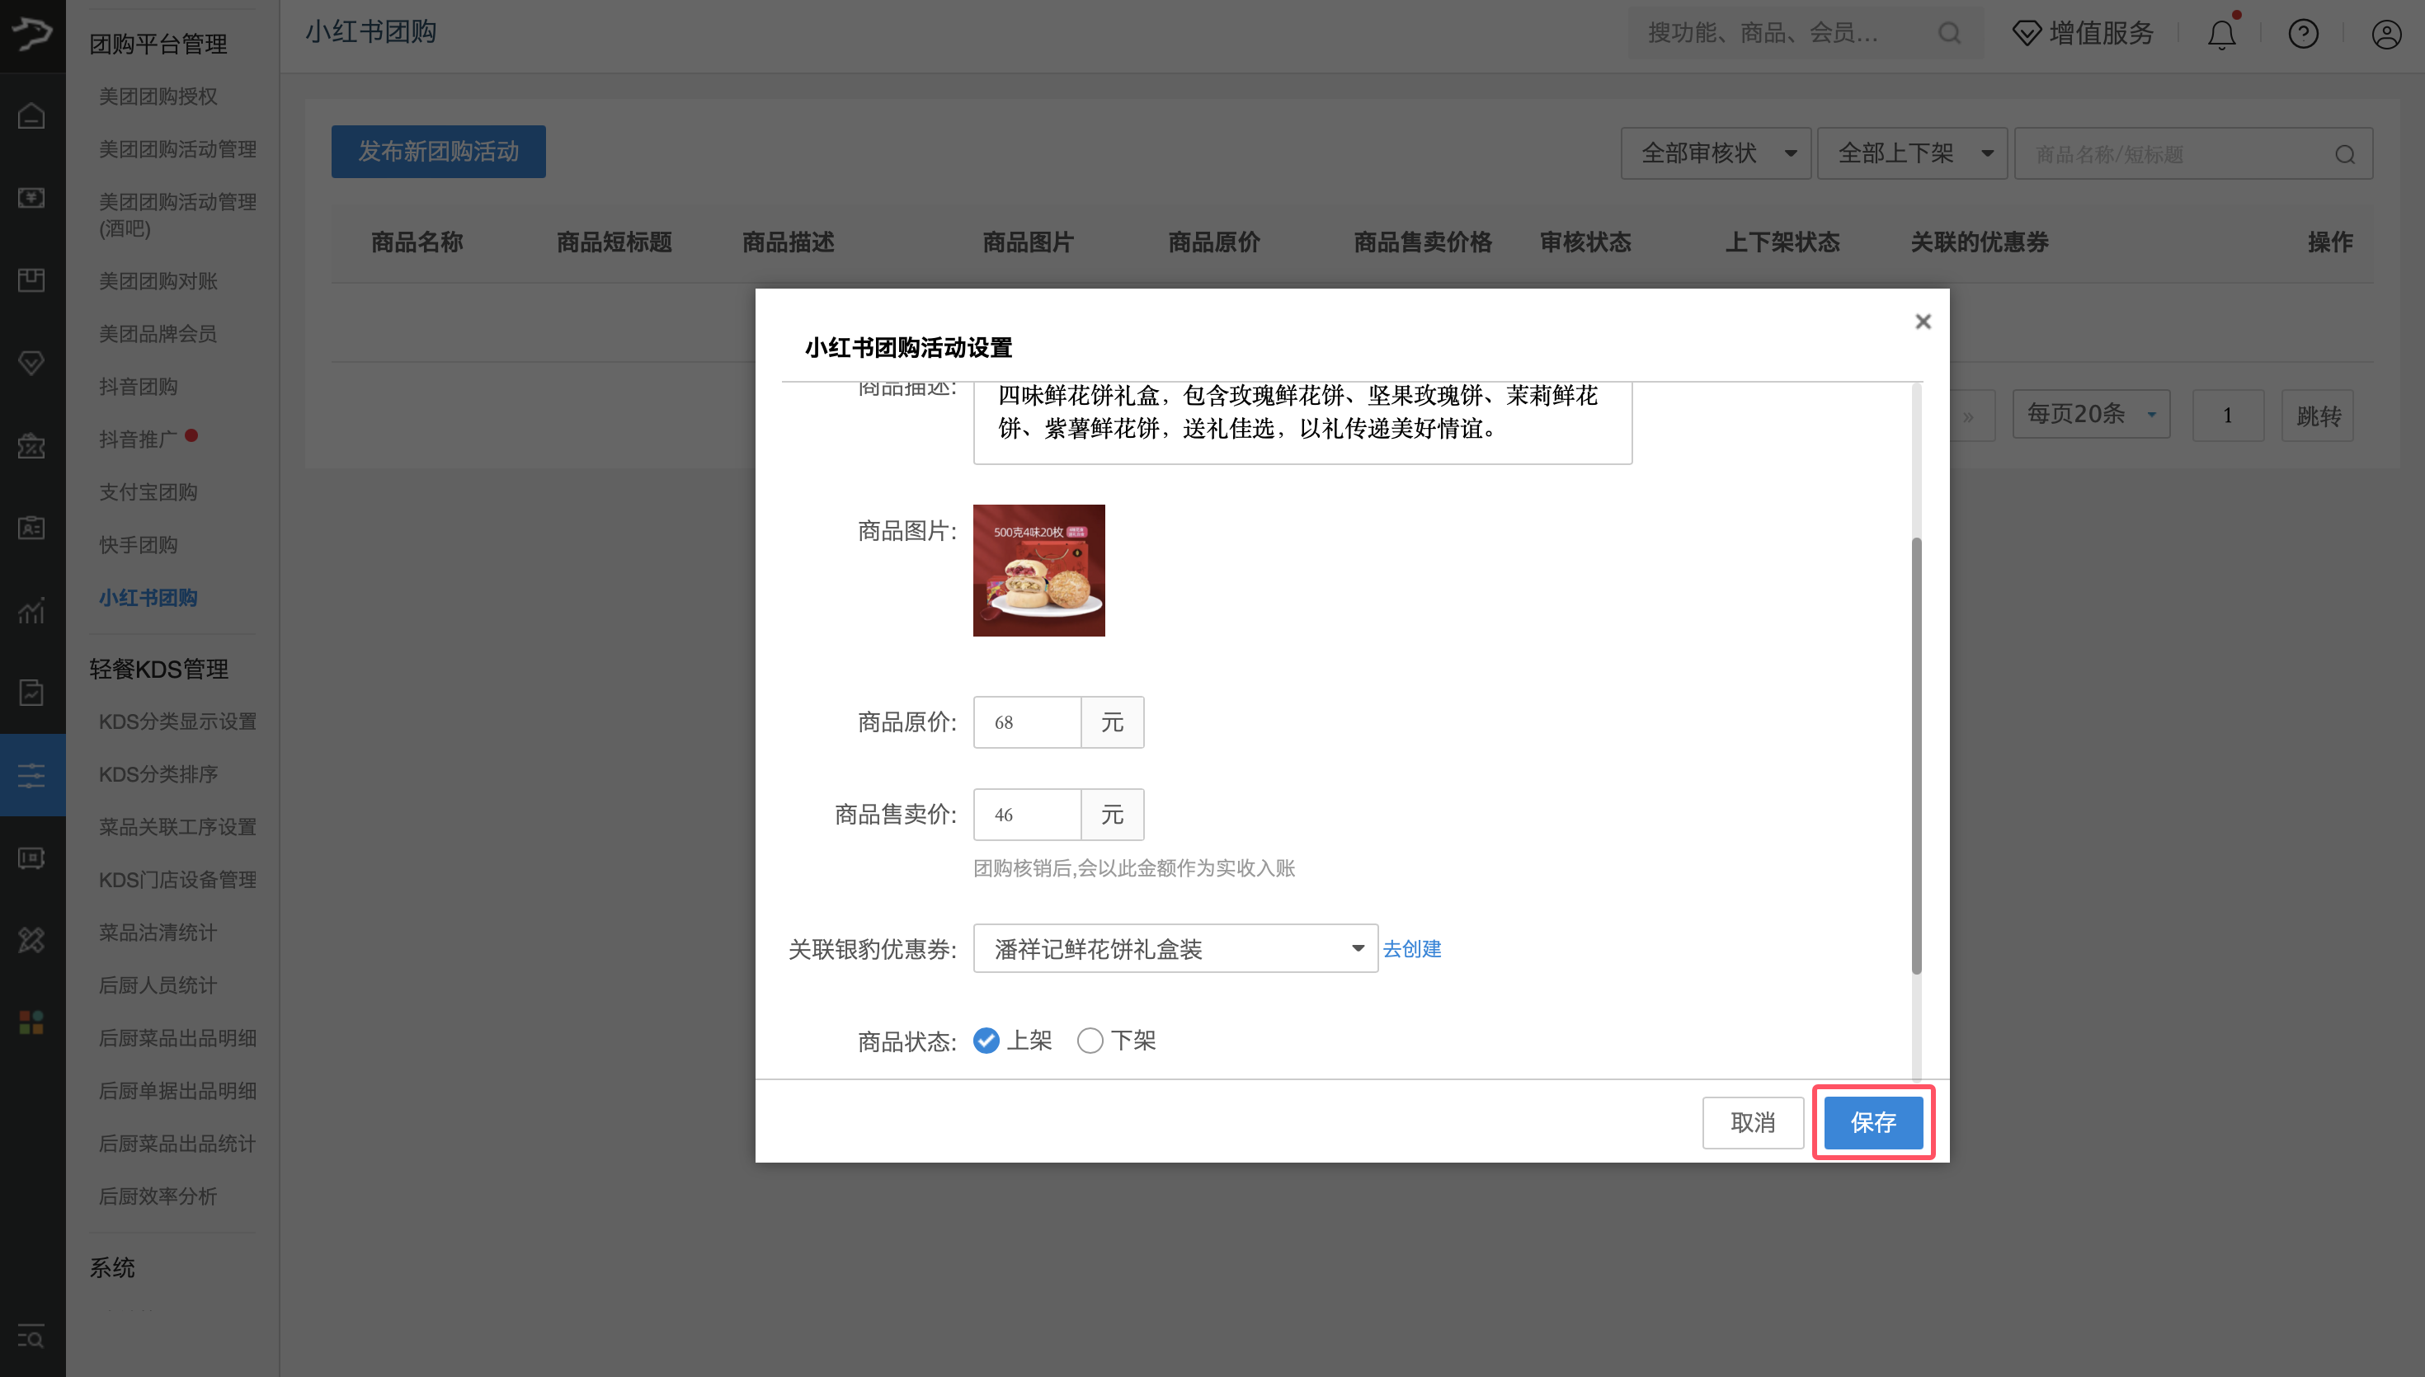The image size is (2425, 1377).
Task: Open the colored grid apps icon in sidebar
Action: (x=31, y=1022)
